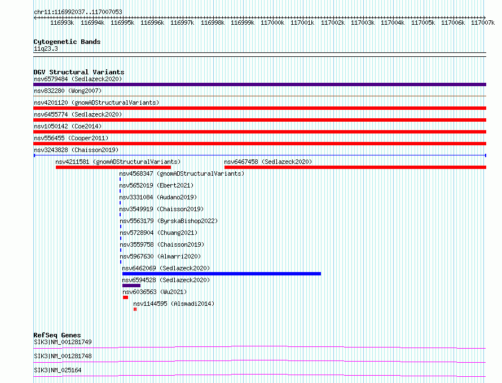Open nsv6036563 (Wu2021) variant label
Viewport: 502px width, 383px height.
tap(155, 292)
